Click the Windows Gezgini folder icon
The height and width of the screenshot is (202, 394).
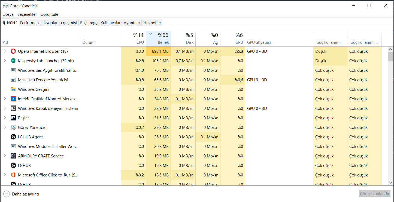coord(13,89)
